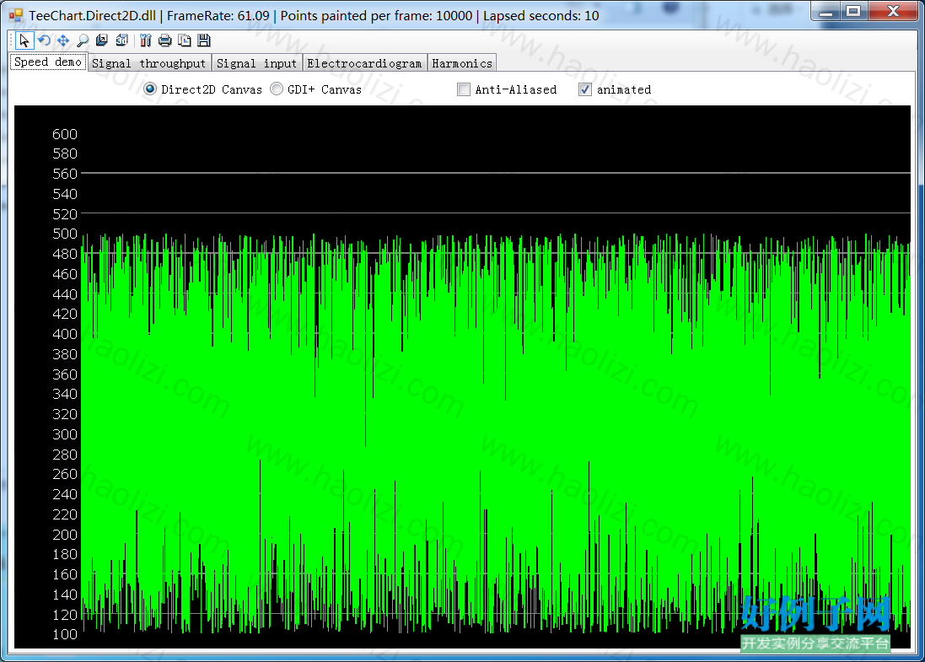Viewport: 925px width, 662px height.
Task: Switch to the Speed demo tab
Action: pos(48,62)
